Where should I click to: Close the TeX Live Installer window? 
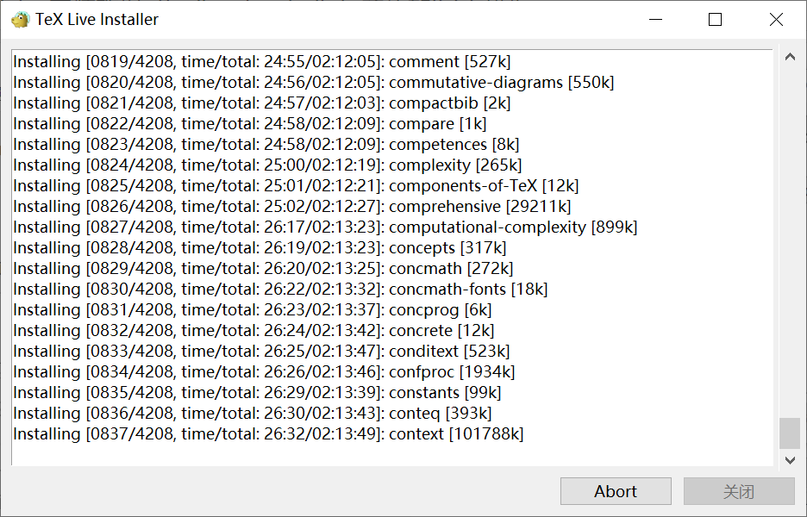[776, 20]
